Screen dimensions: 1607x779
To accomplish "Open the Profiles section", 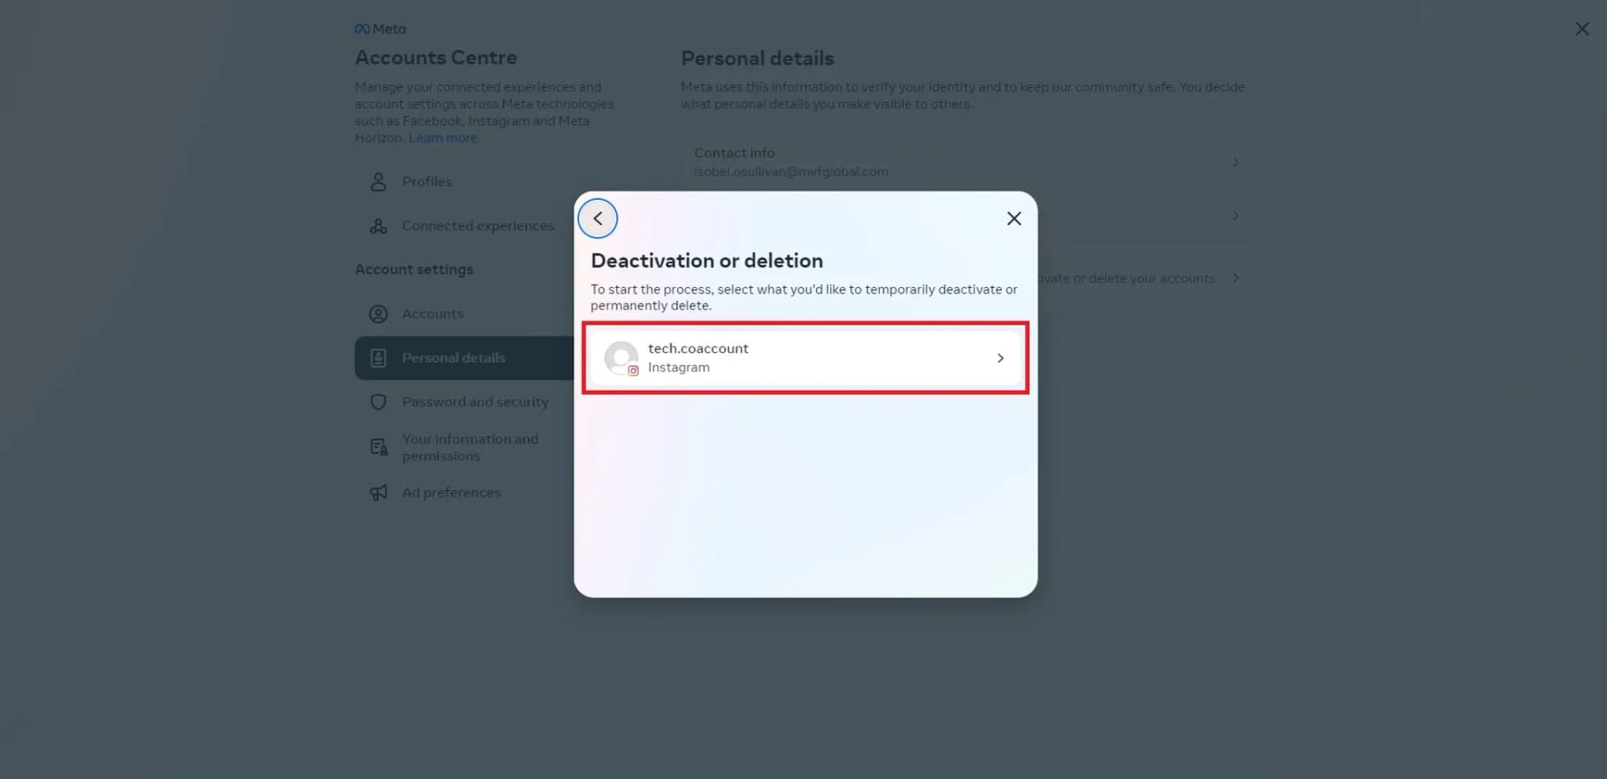I will point(427,182).
